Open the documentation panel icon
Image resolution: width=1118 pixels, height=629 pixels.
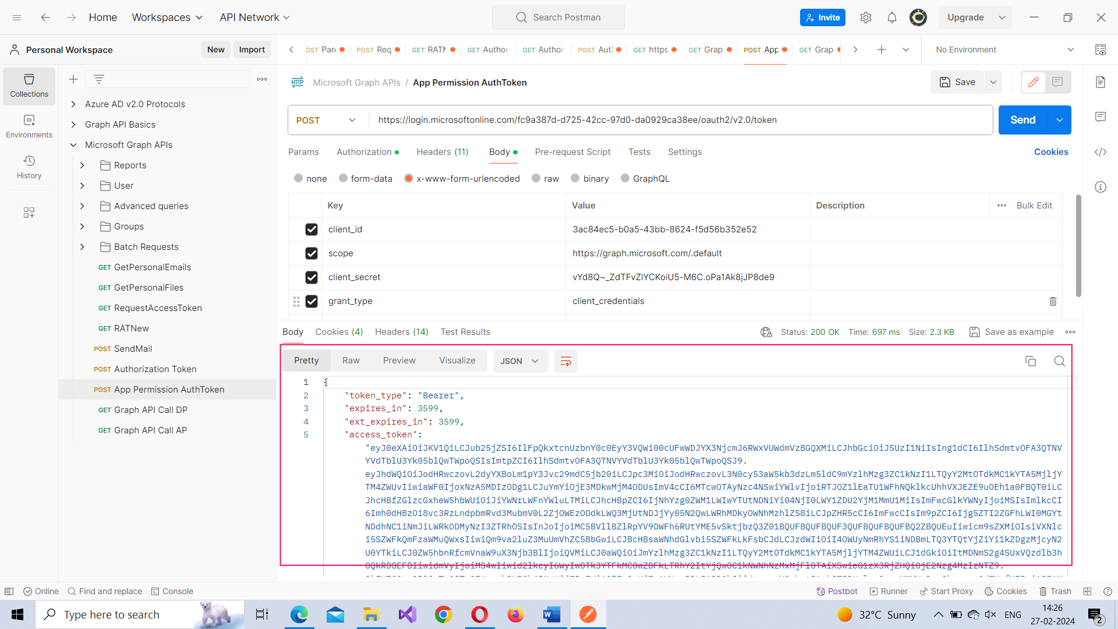(1101, 82)
